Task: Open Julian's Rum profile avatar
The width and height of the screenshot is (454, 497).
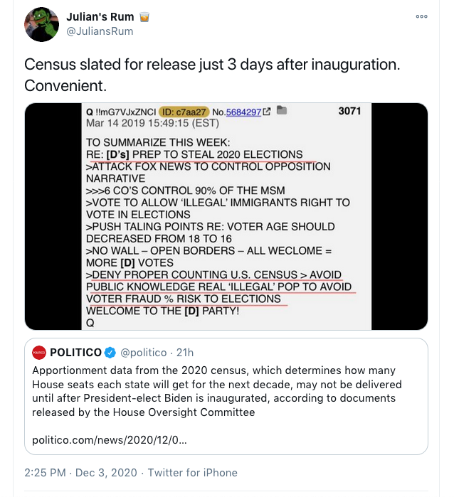Action: [41, 24]
